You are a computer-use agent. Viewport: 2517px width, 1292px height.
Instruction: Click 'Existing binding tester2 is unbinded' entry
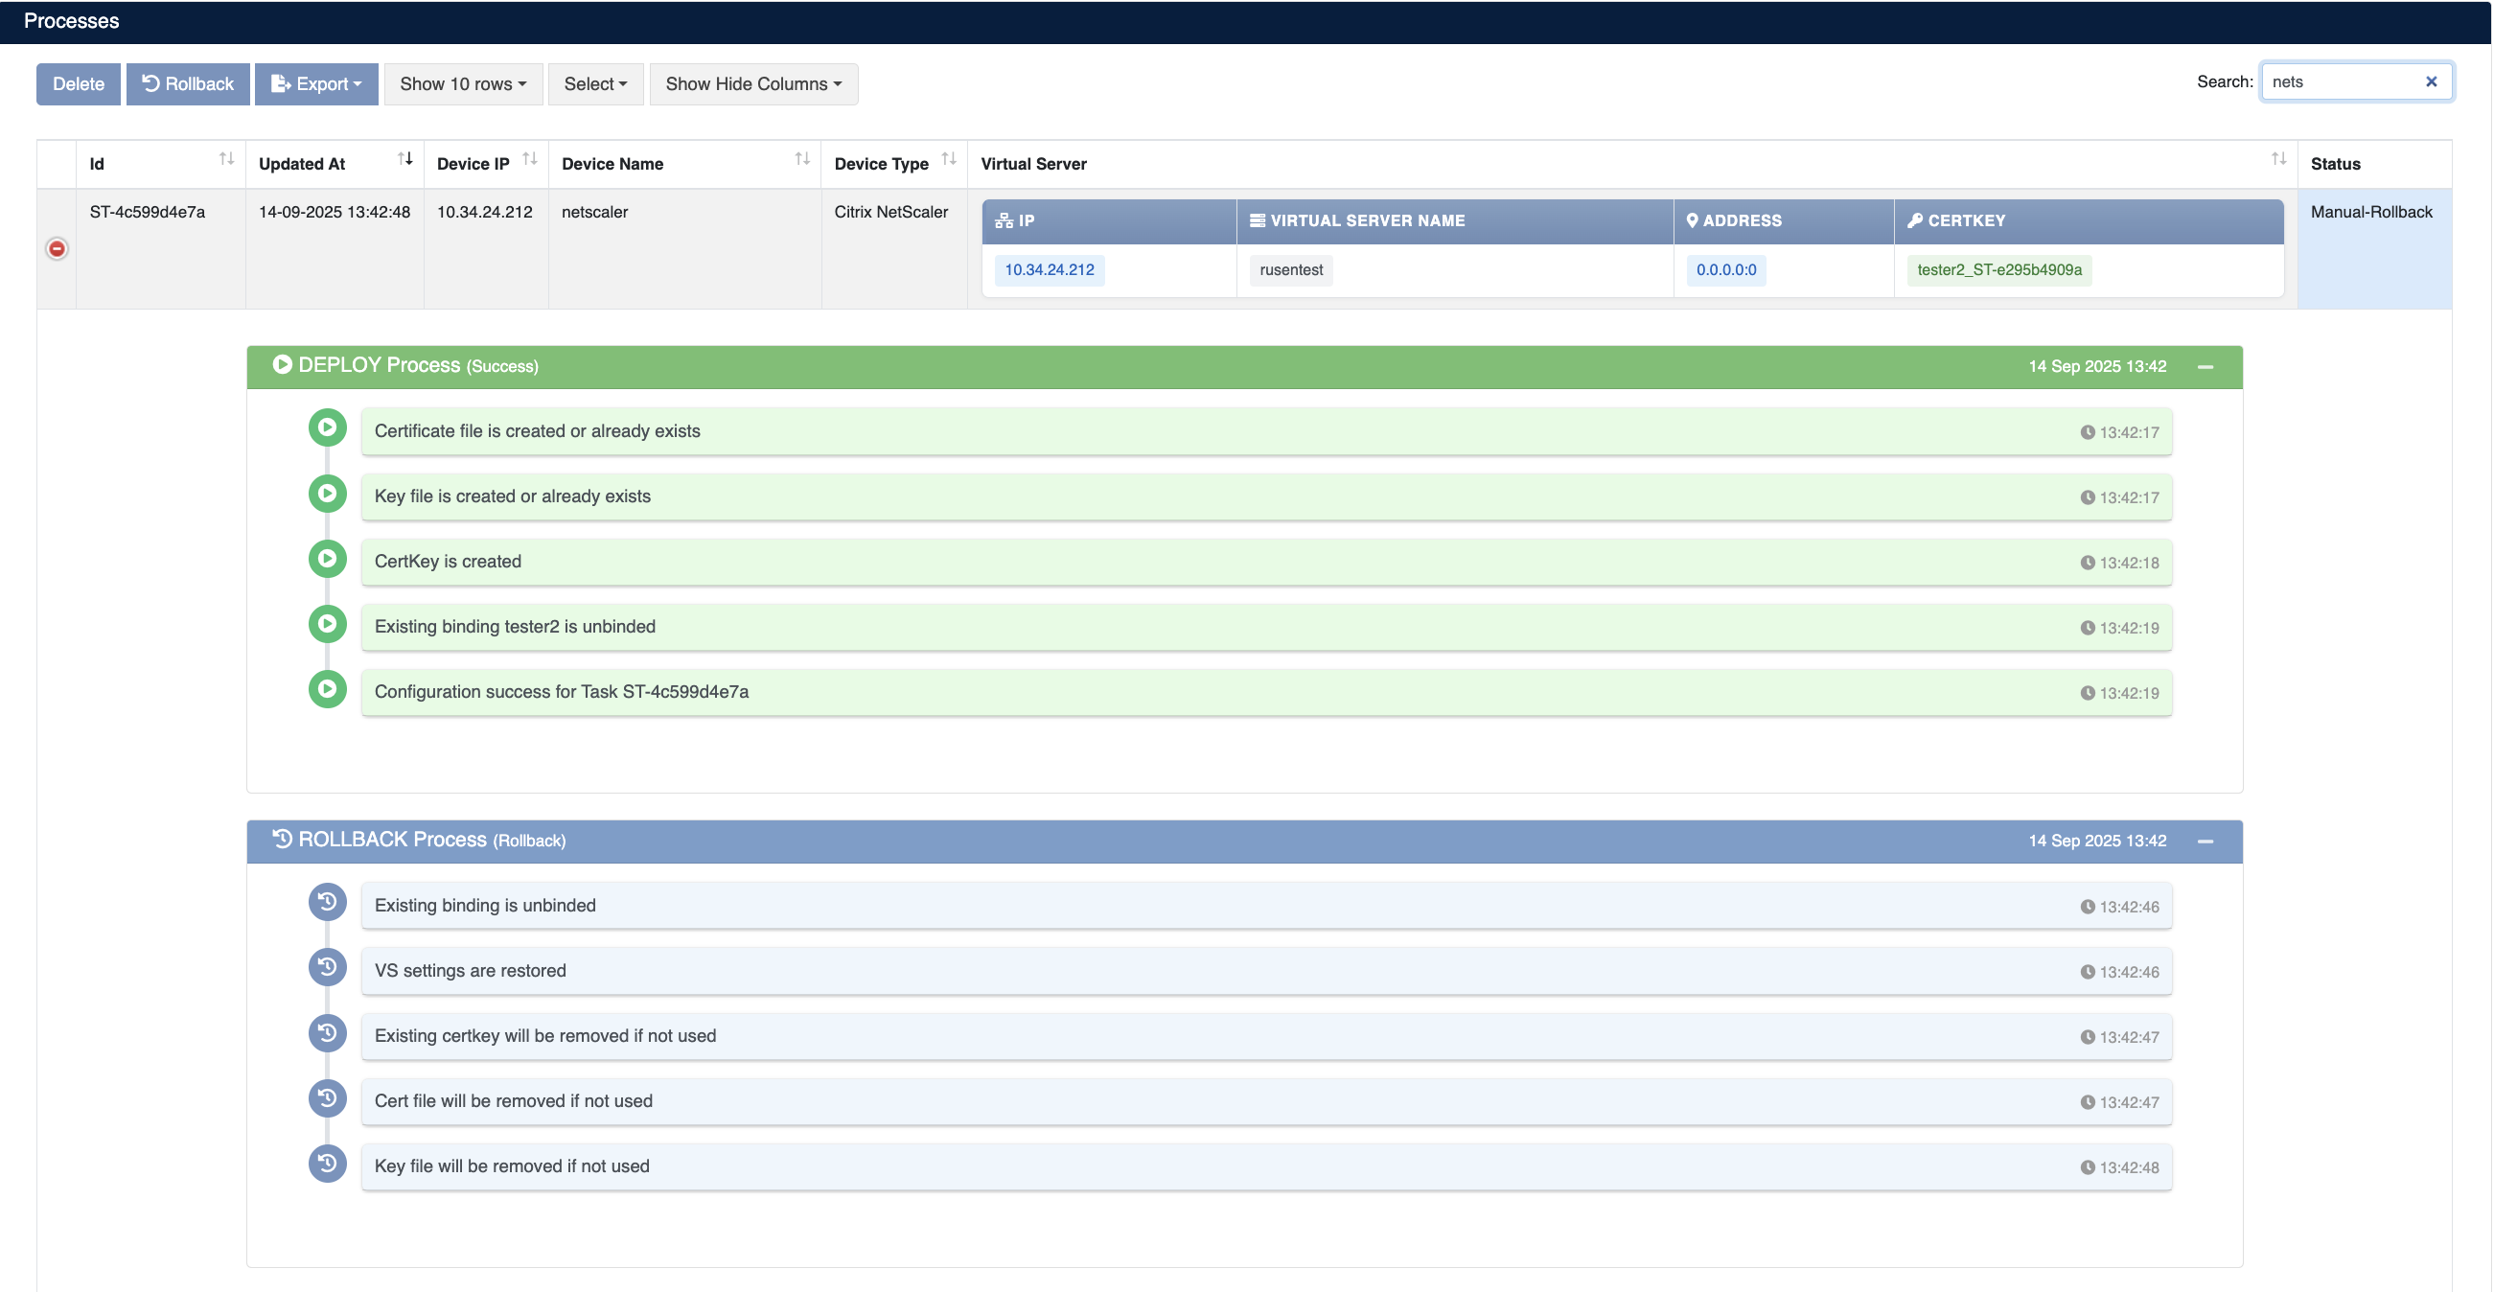tap(1266, 627)
